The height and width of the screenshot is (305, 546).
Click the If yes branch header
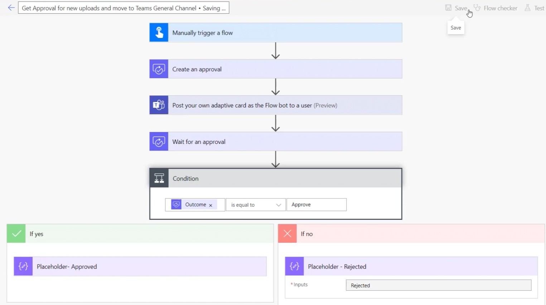pyautogui.click(x=140, y=233)
